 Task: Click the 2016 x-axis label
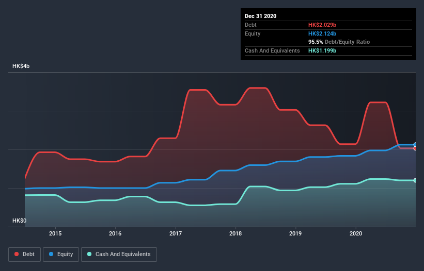point(115,233)
